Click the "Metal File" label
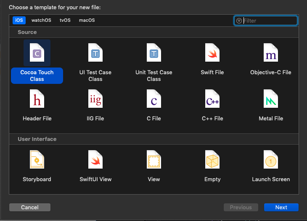 point(271,119)
